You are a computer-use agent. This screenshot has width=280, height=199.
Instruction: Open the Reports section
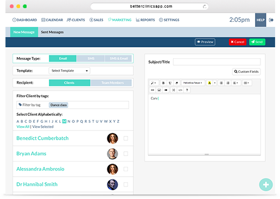[145, 20]
